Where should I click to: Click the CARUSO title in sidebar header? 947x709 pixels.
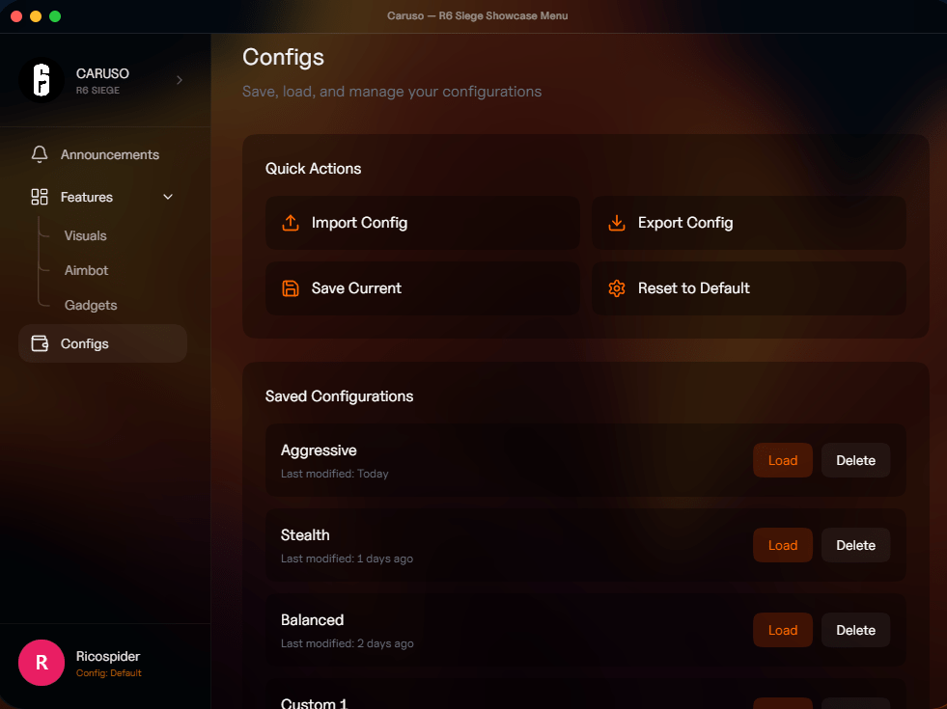pyautogui.click(x=102, y=73)
